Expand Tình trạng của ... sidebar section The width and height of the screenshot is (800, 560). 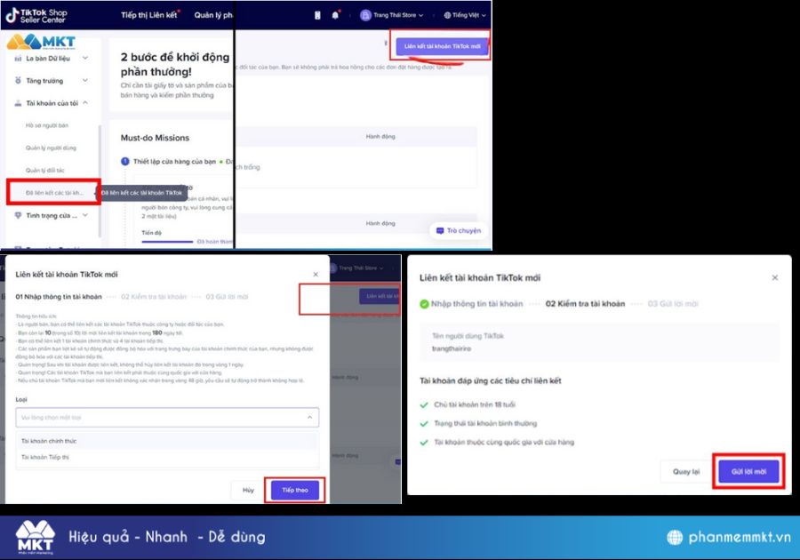(x=51, y=215)
